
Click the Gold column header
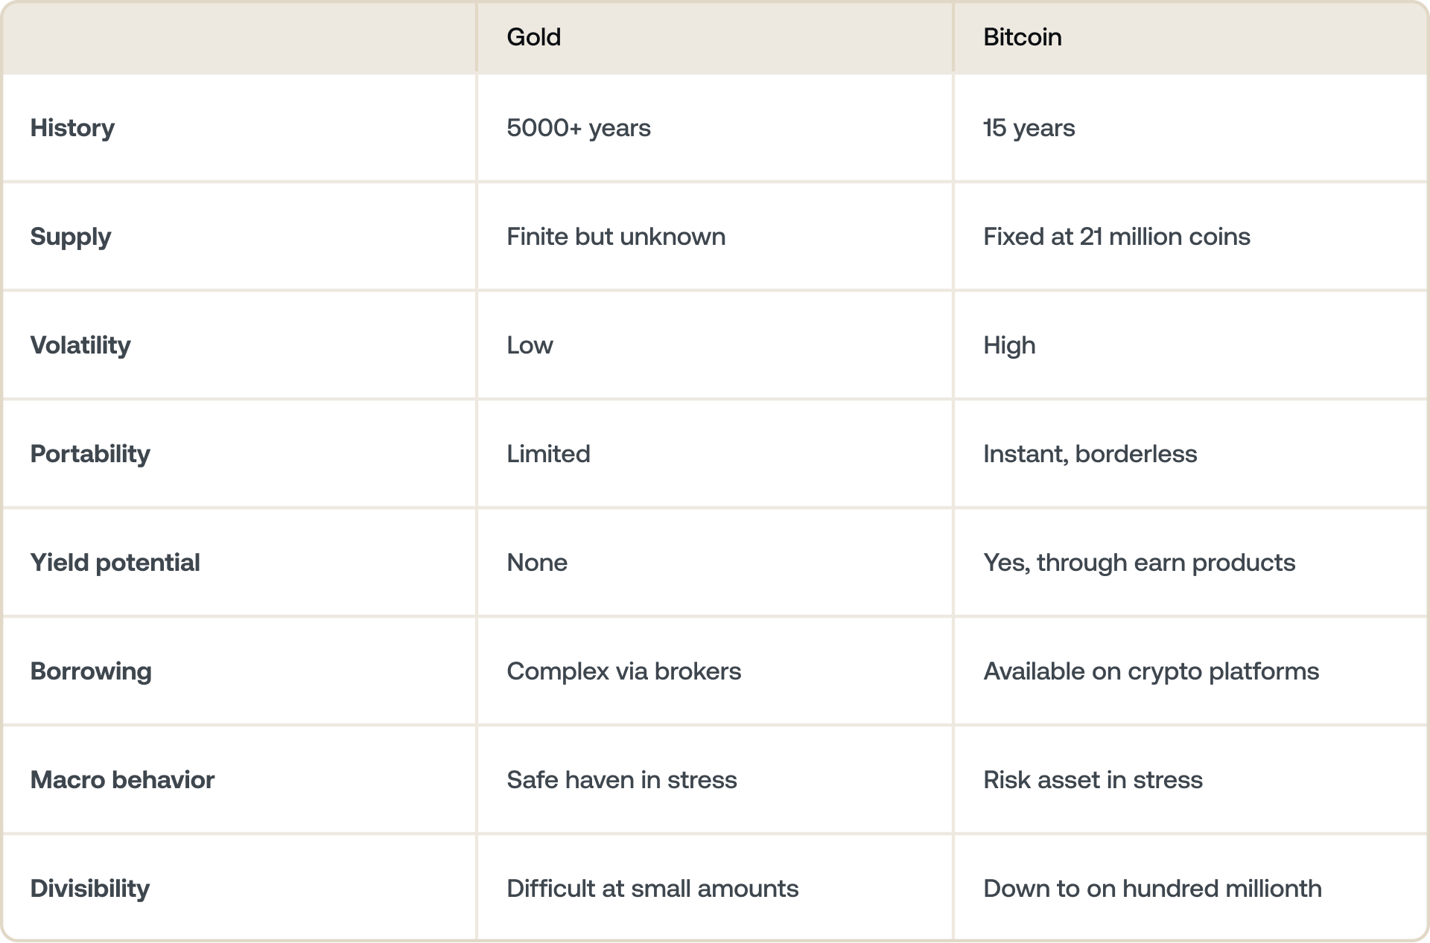(x=533, y=37)
